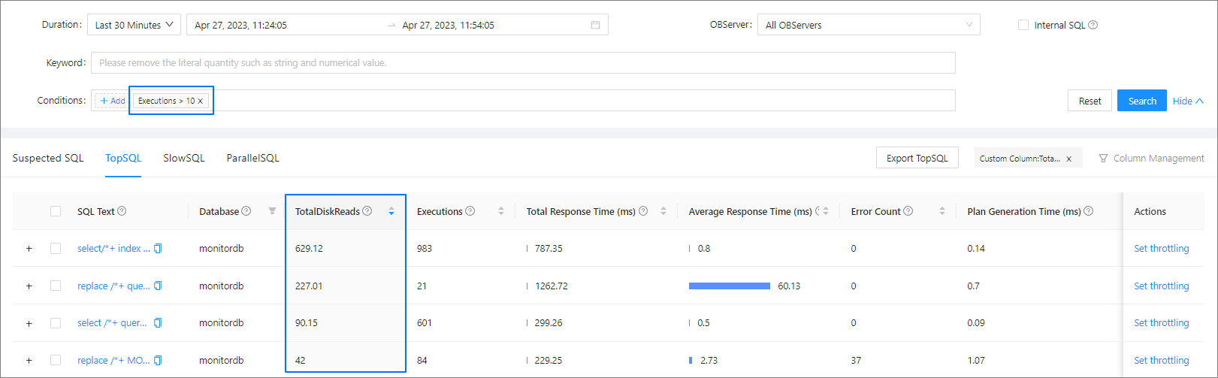Open the OBServer 'All OBServers' dropdown
The image size is (1218, 378).
868,25
